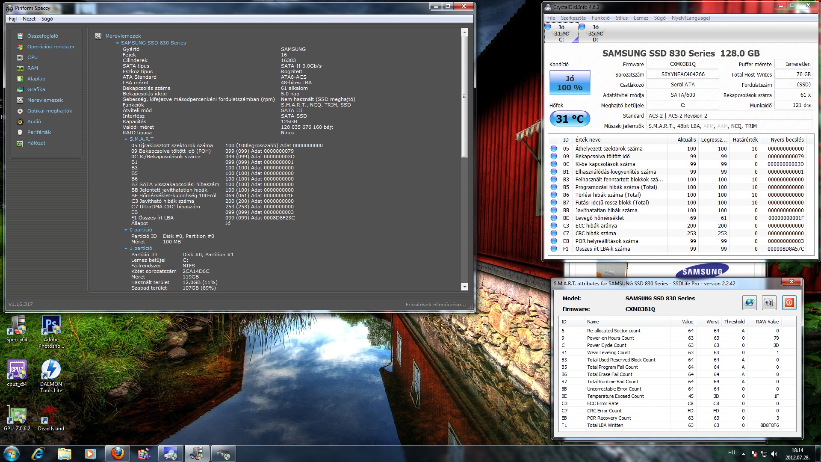Open Windows Start menu
This screenshot has width=821, height=462.
[x=12, y=453]
